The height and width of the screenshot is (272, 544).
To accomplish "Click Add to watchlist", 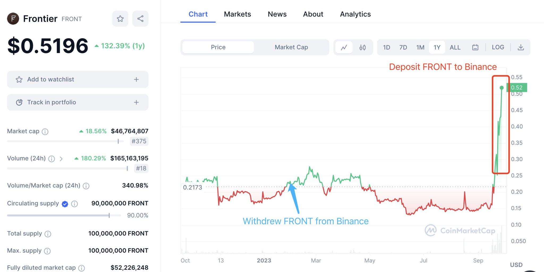I will pos(77,79).
